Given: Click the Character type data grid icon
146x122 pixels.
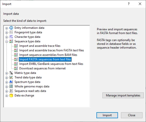Looking at the screenshot, I should click(x=11, y=37).
